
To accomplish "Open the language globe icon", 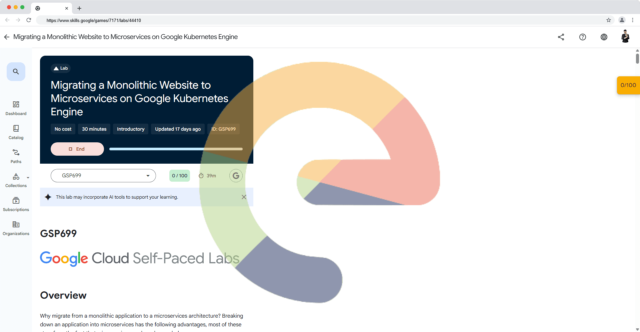I will (x=604, y=37).
